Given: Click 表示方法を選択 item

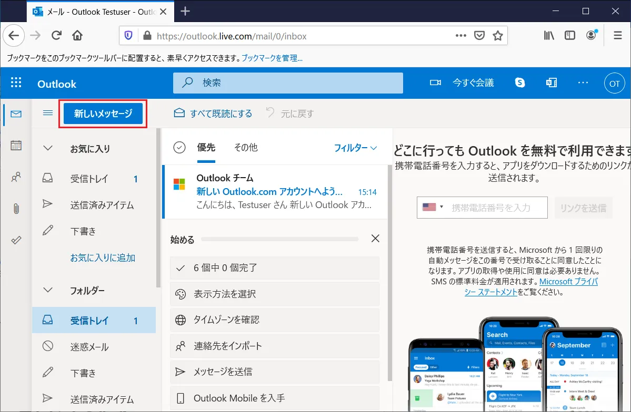Looking at the screenshot, I should [x=275, y=294].
